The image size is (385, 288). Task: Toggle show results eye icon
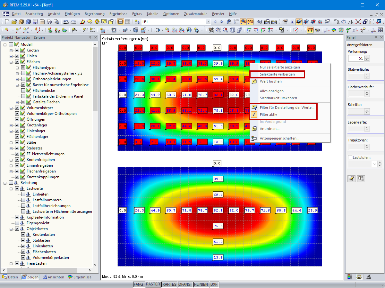243,22
